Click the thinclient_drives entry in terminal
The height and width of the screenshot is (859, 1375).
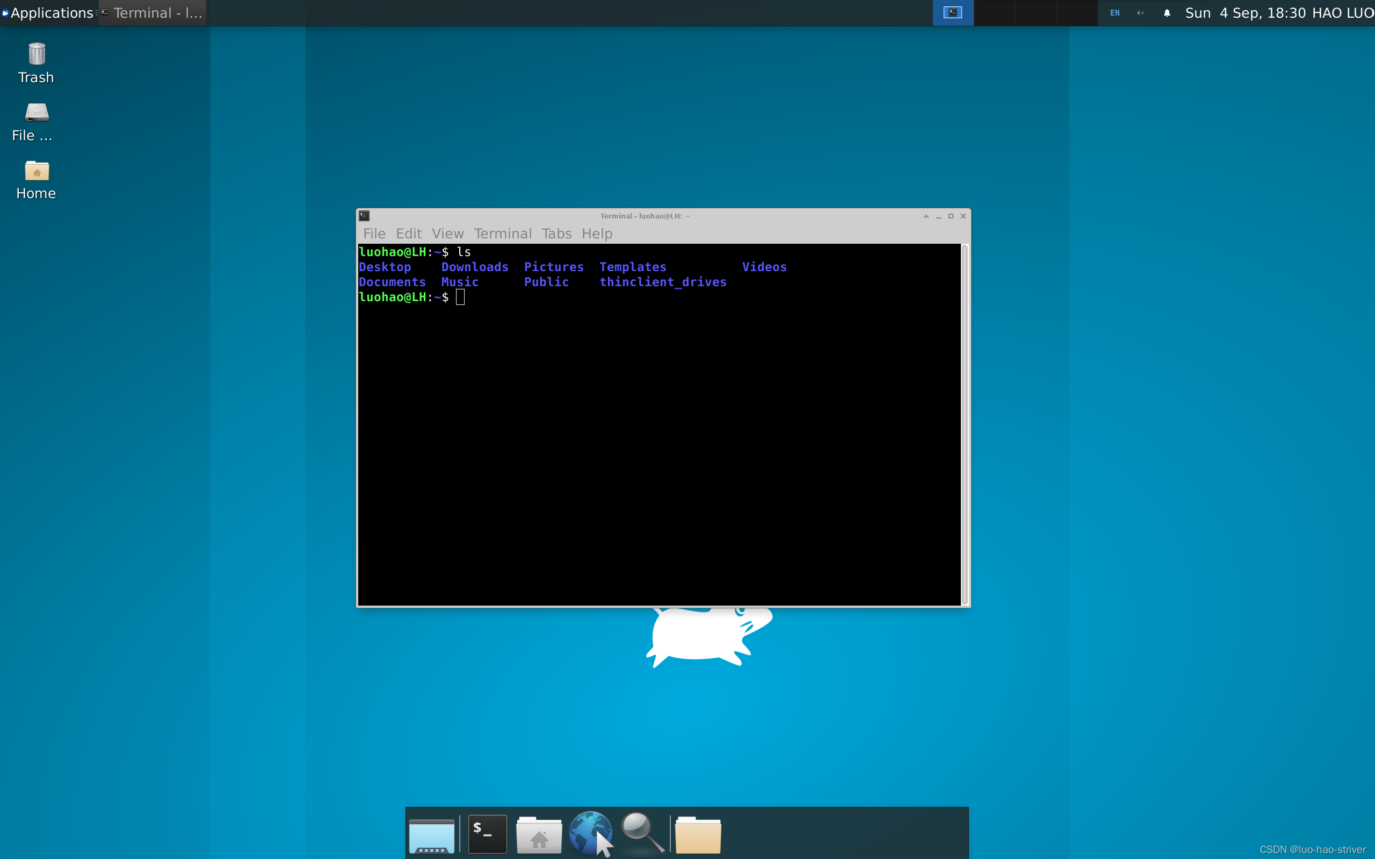point(663,282)
